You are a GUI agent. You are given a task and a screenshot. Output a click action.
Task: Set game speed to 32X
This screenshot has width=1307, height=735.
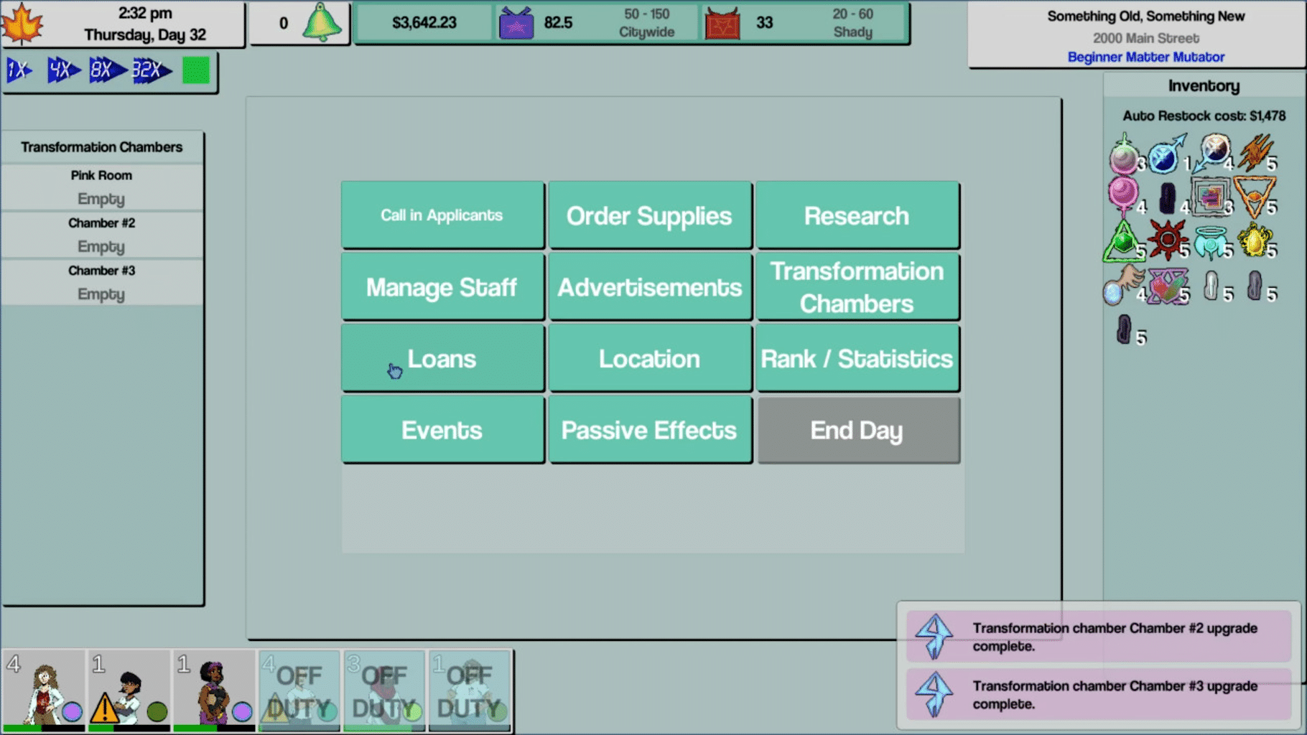click(152, 70)
